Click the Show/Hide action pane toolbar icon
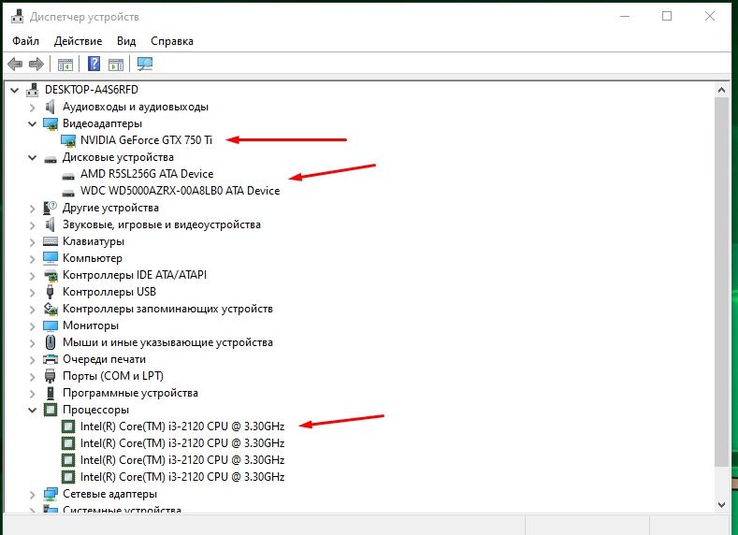The width and height of the screenshot is (738, 535). tap(116, 64)
